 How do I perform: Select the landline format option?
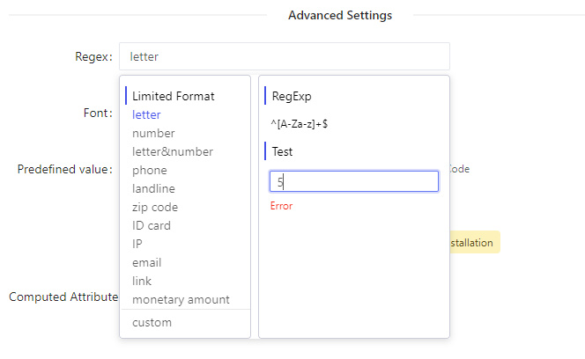click(153, 188)
